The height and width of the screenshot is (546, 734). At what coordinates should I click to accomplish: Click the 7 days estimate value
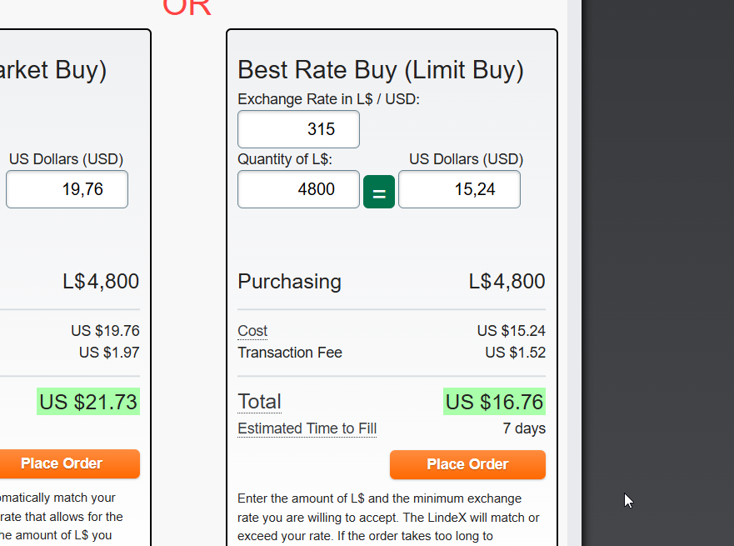pyautogui.click(x=524, y=428)
